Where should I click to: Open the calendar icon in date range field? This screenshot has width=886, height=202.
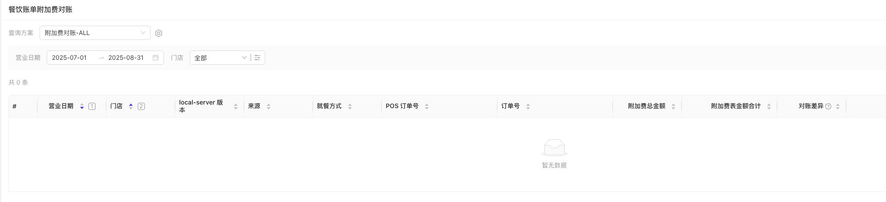coord(156,58)
